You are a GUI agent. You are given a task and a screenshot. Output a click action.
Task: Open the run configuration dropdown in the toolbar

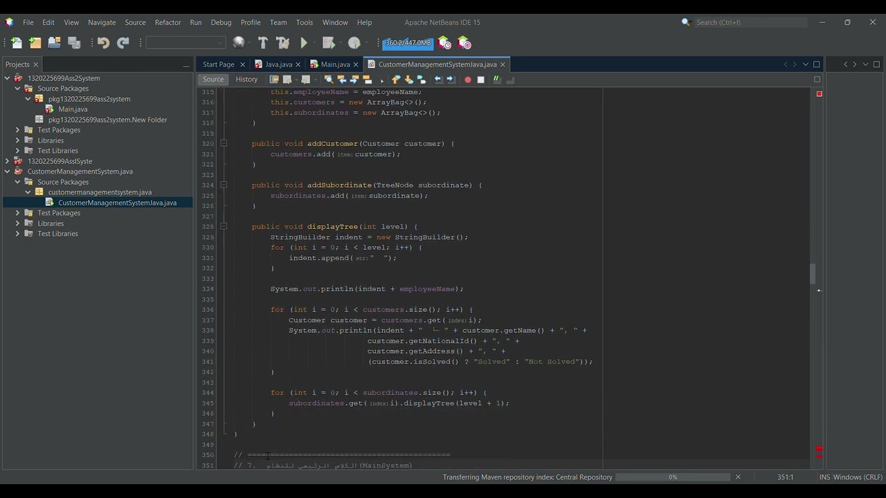[186, 43]
